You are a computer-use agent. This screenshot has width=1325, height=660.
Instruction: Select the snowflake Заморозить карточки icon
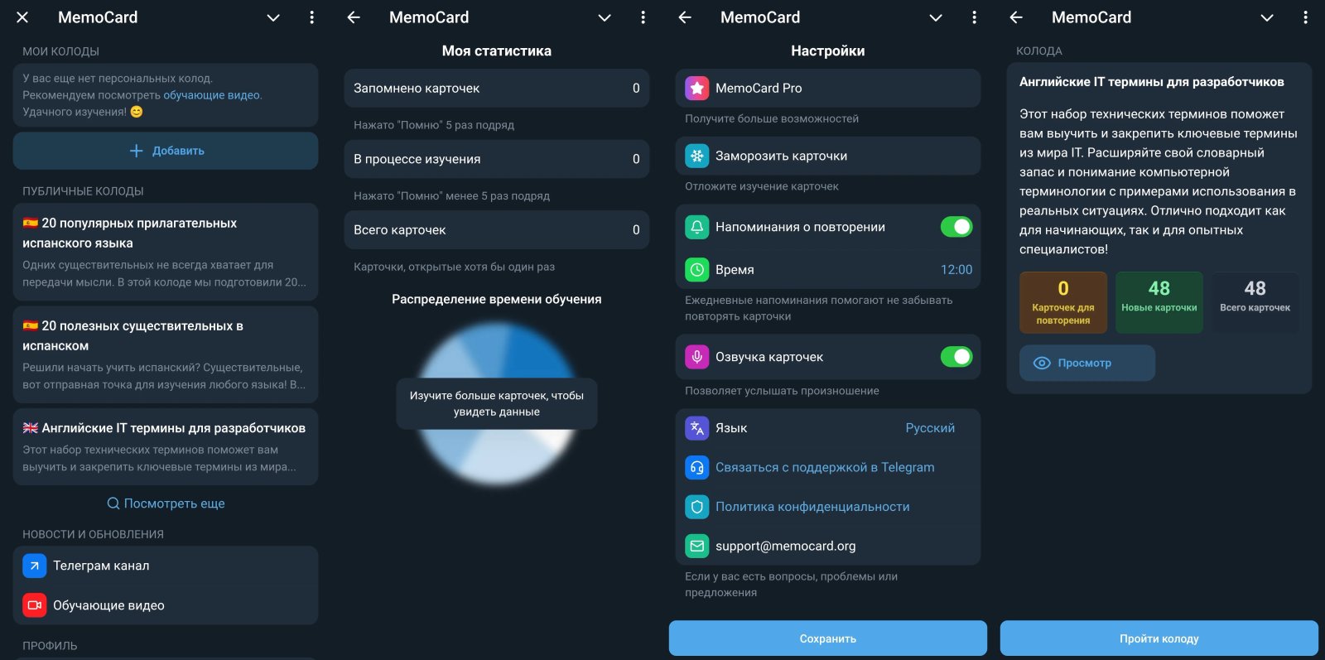tap(696, 155)
